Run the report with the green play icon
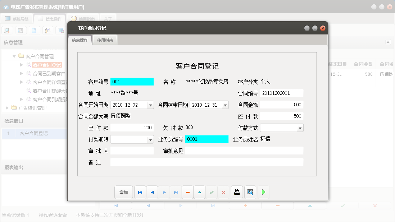This screenshot has width=395, height=222. click(263, 192)
